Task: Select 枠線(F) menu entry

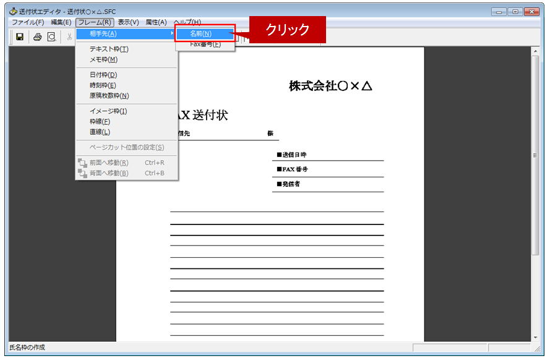Action: coord(126,122)
